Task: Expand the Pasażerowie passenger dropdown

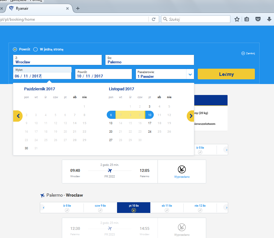Action: pyautogui.click(x=190, y=74)
